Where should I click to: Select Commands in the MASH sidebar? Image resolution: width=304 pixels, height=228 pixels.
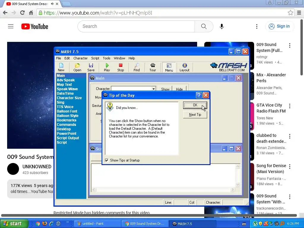click(66, 125)
